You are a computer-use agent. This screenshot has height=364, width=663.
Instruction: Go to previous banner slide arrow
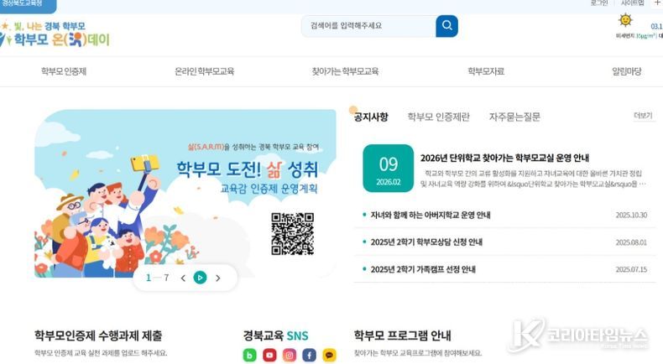click(183, 278)
